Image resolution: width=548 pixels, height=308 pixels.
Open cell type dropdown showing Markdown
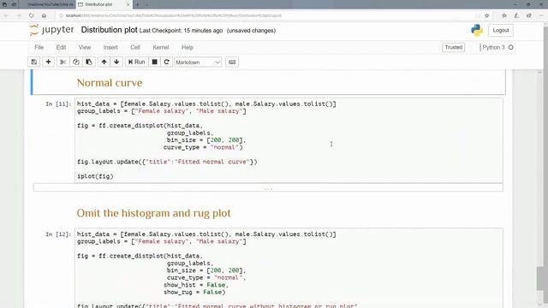click(x=198, y=62)
